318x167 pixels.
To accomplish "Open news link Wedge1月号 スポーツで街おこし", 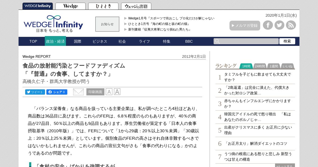I will click(x=171, y=18).
